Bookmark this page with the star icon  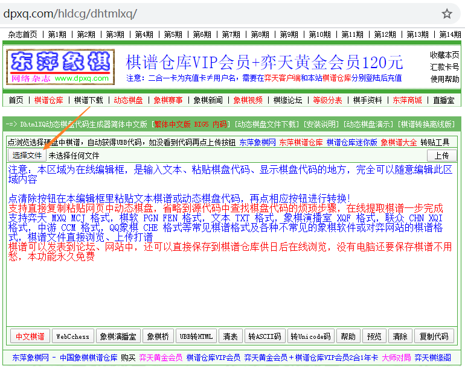447,14
